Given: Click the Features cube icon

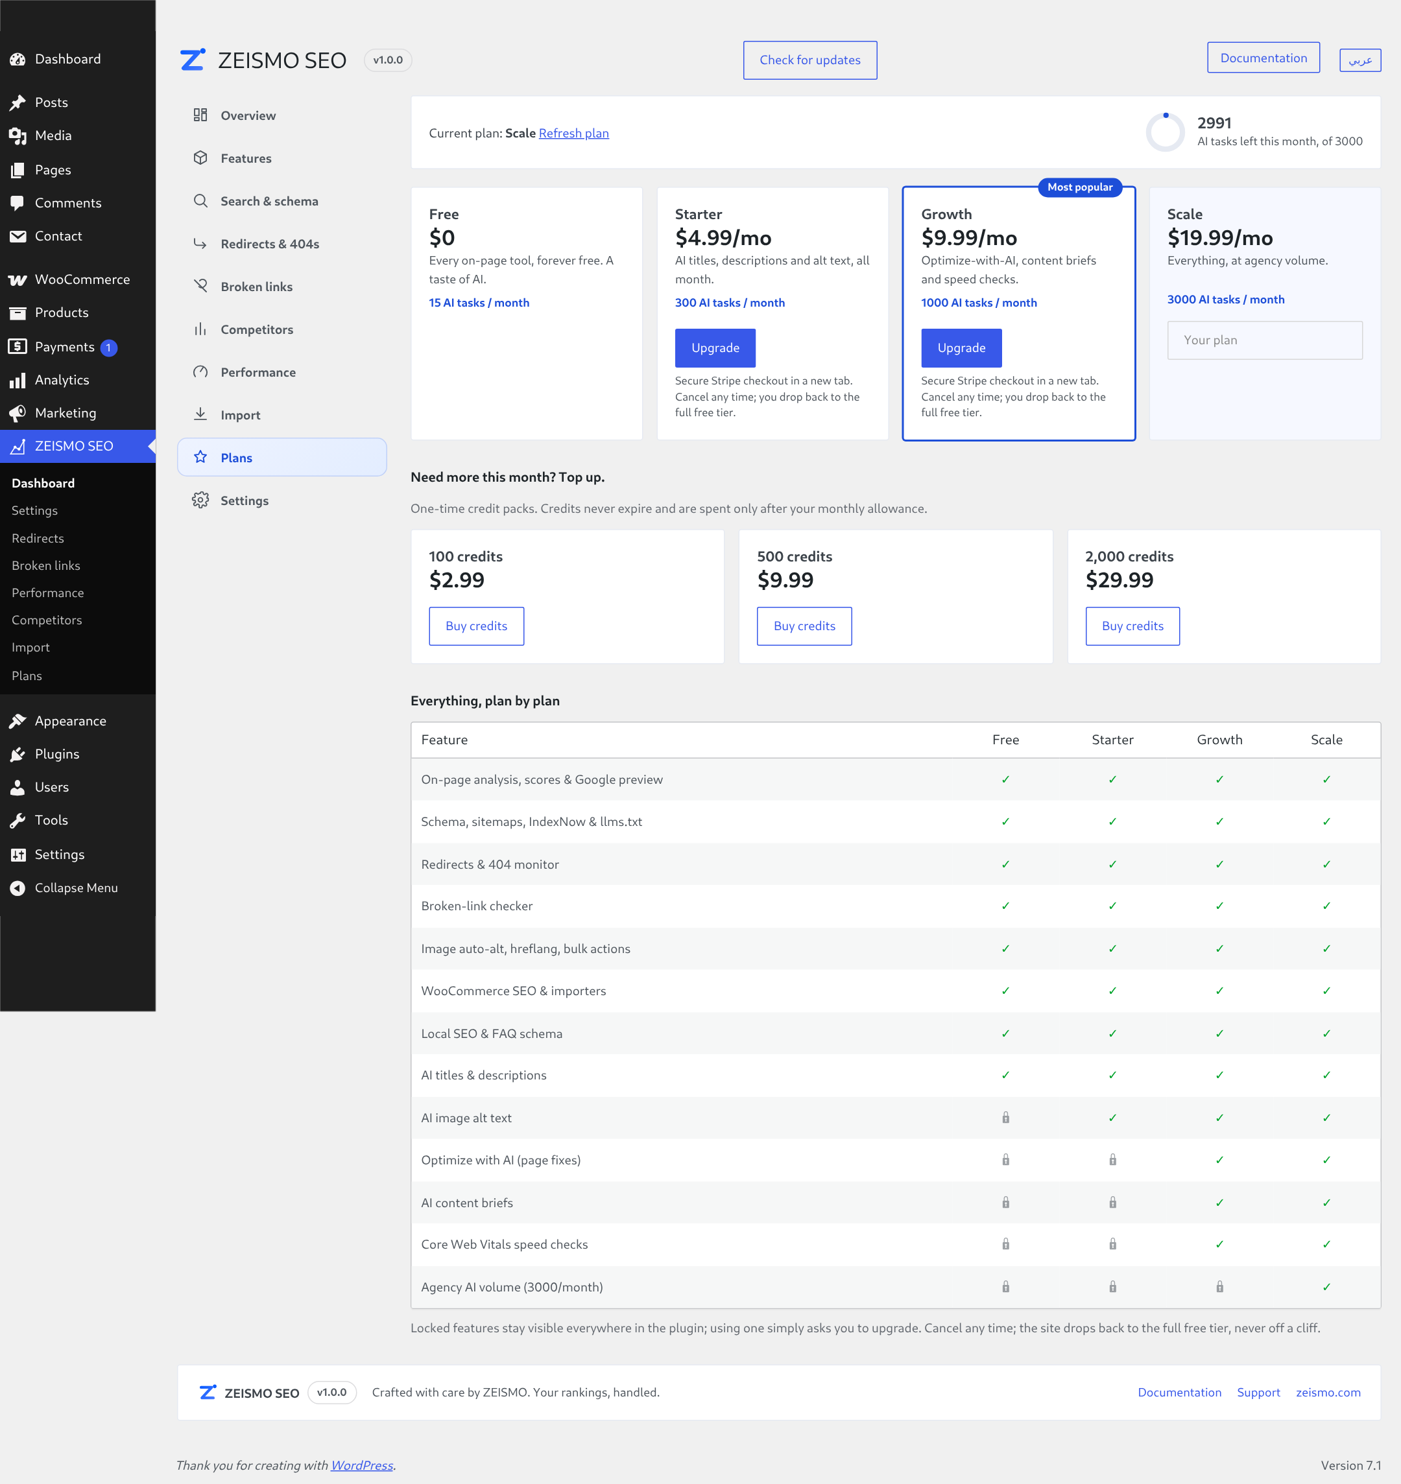Looking at the screenshot, I should pos(200,158).
